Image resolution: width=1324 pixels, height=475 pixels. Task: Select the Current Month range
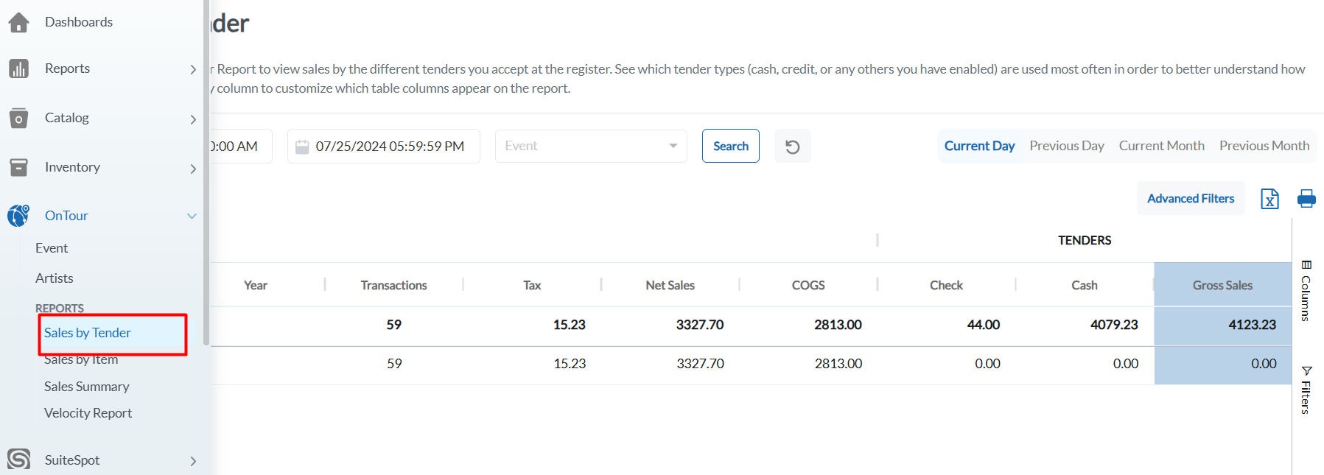tap(1162, 146)
